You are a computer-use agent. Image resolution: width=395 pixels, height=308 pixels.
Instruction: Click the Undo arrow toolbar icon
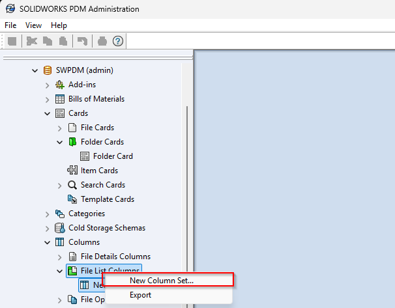point(82,41)
